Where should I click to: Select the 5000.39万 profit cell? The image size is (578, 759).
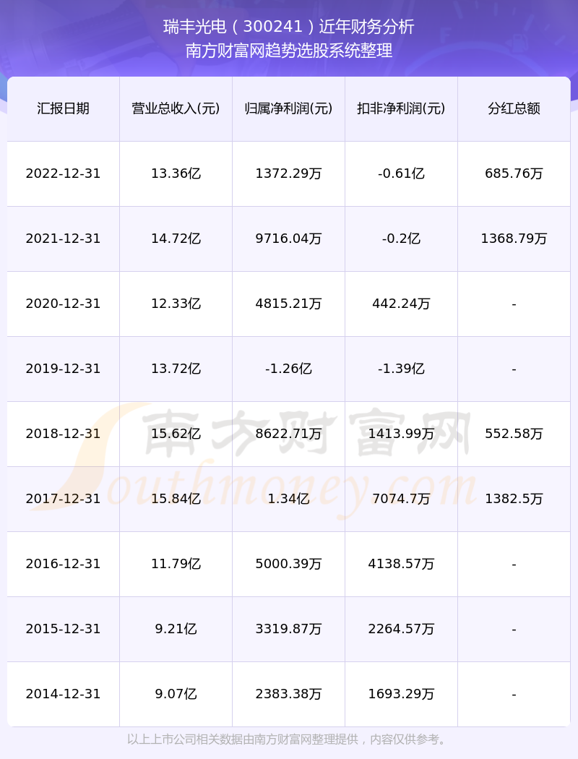point(289,564)
